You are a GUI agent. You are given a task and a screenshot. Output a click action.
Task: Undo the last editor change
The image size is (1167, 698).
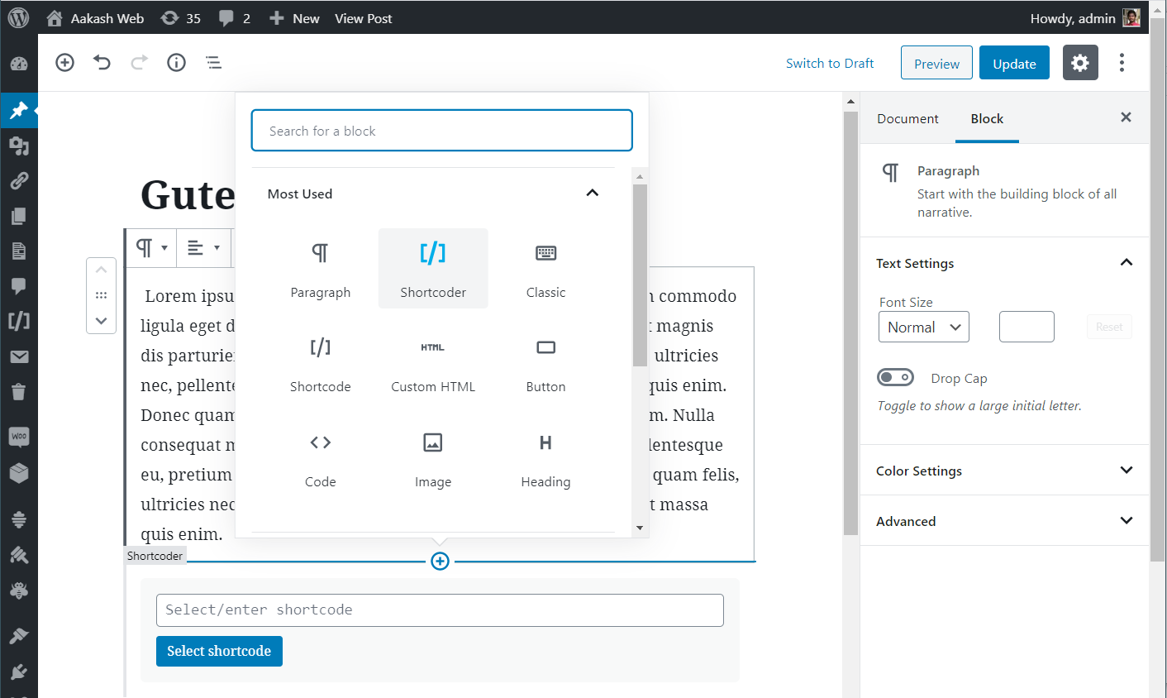click(102, 62)
